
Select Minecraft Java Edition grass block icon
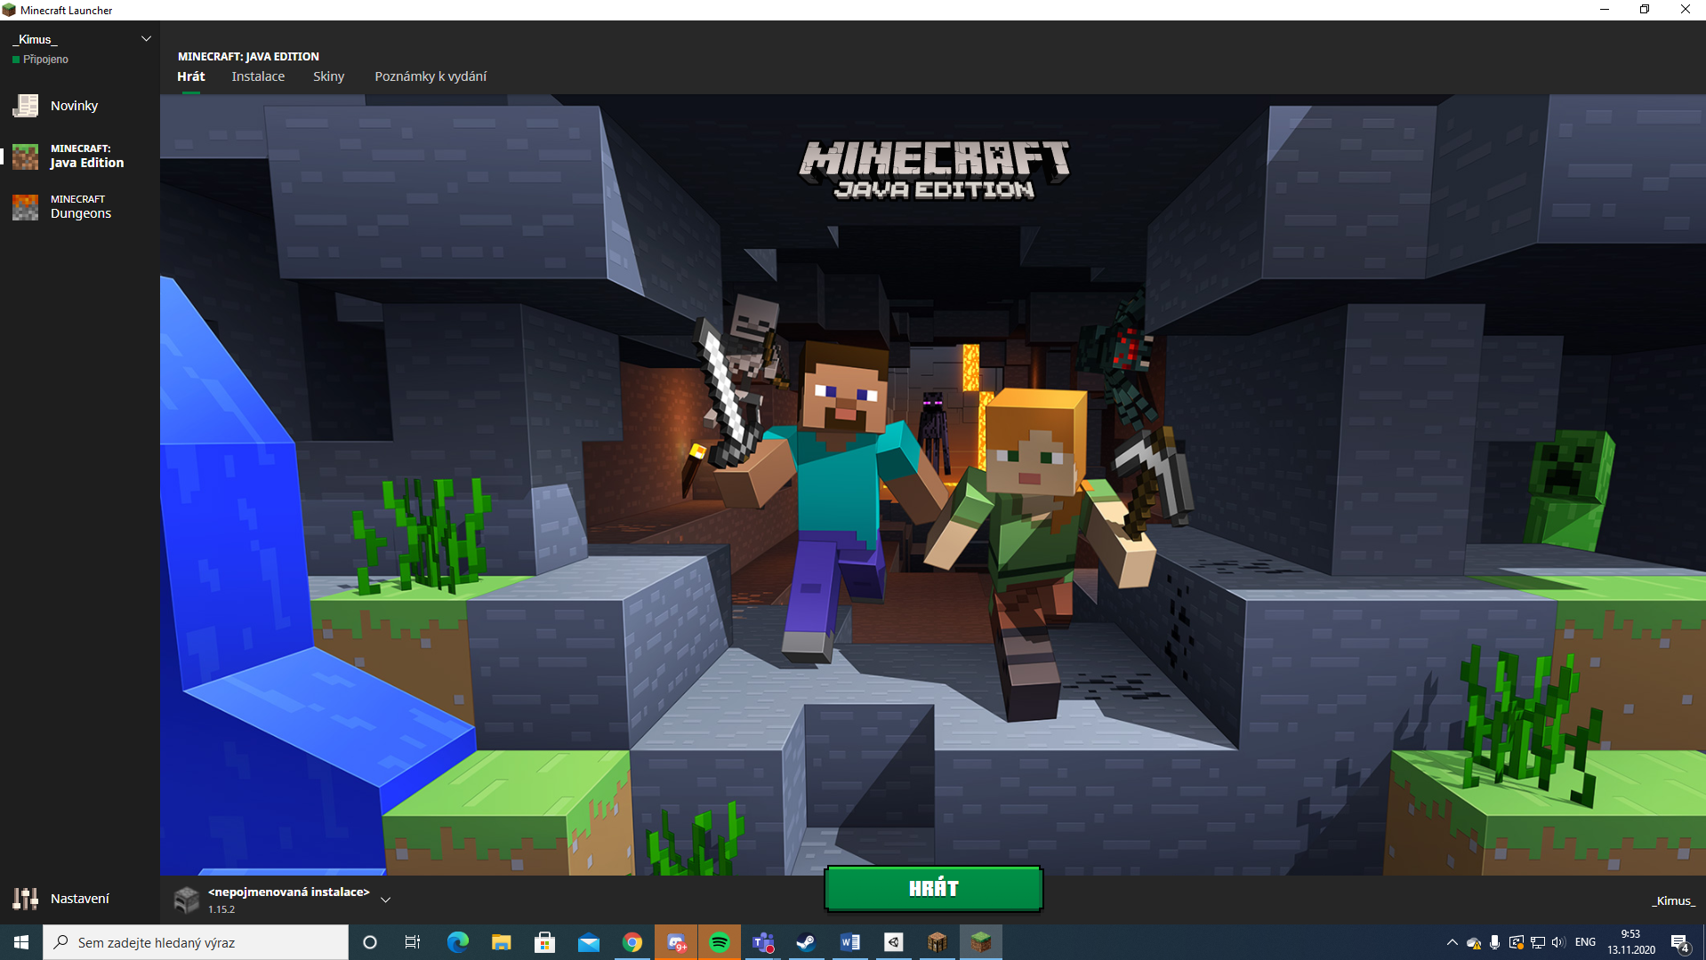(x=26, y=156)
